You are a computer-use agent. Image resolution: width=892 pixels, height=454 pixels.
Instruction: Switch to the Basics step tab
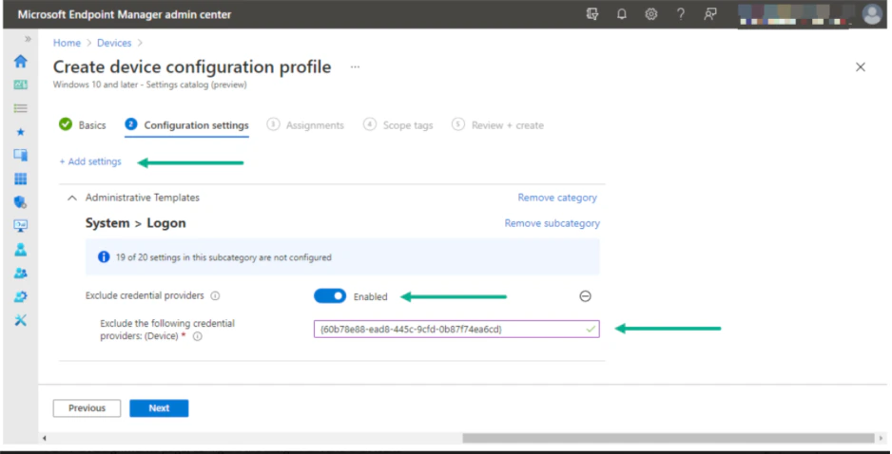pyautogui.click(x=83, y=125)
